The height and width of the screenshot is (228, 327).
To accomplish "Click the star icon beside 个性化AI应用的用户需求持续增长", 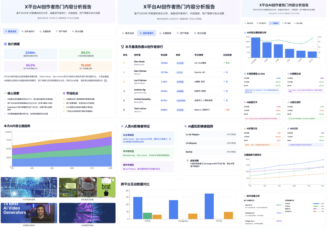I will pyautogui.click(x=64, y=111).
